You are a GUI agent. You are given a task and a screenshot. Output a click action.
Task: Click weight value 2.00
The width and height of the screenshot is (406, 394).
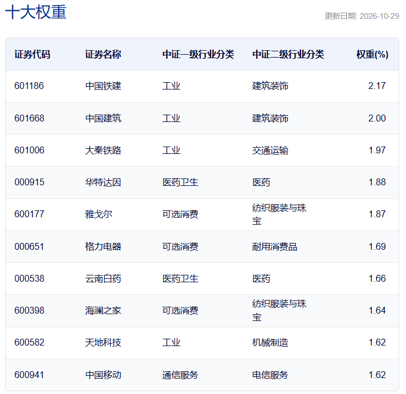[377, 118]
